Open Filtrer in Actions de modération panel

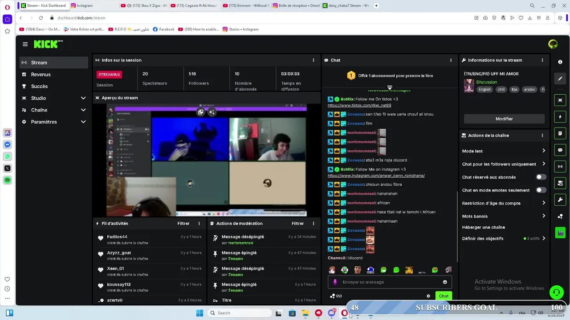tap(297, 224)
